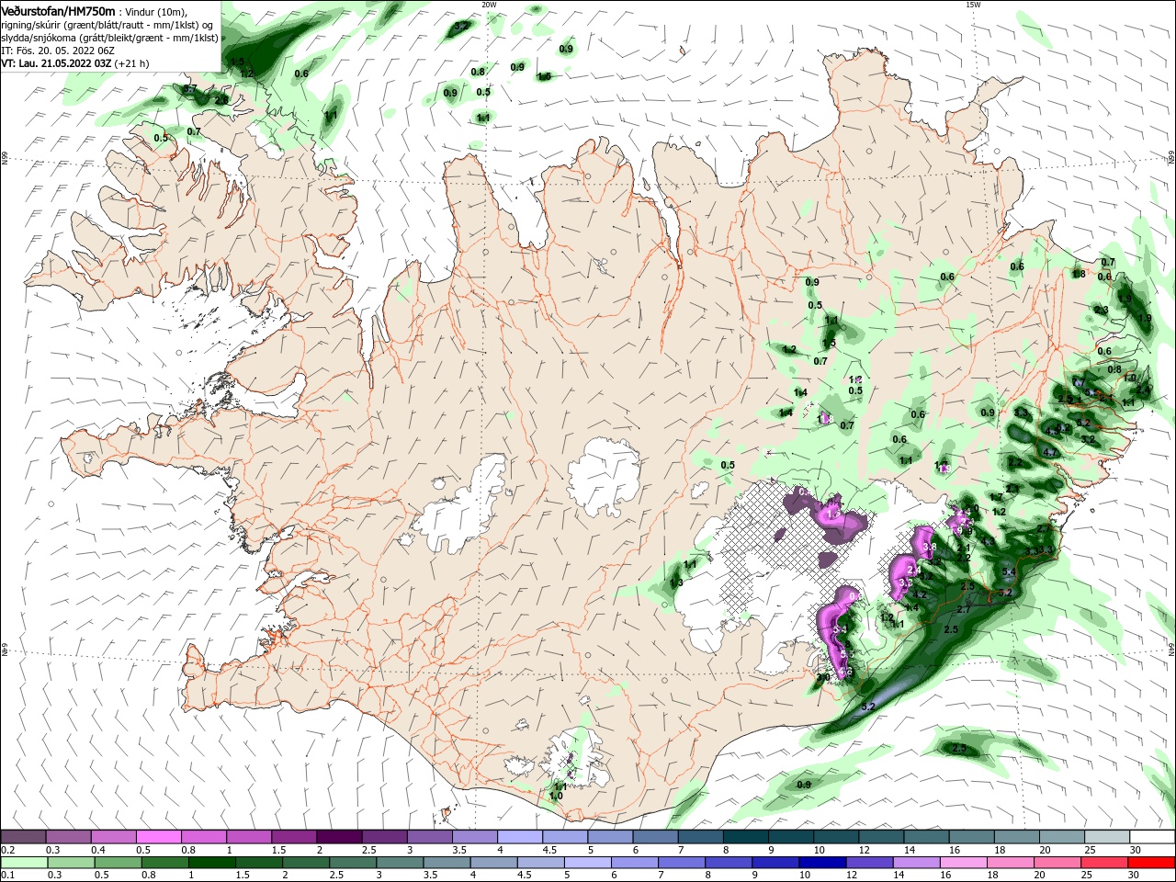Click the Veðurstofan/HM750m title text
This screenshot has height=882, width=1176.
(x=58, y=10)
